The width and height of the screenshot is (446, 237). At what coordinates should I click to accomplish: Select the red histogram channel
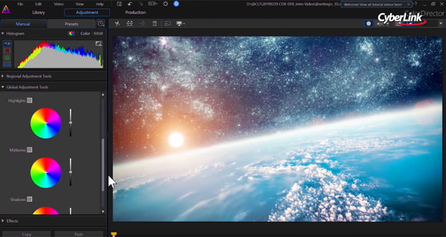pos(7,51)
